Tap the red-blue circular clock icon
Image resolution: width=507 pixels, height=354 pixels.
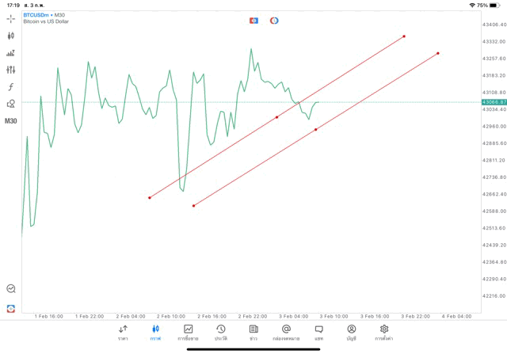pyautogui.click(x=274, y=20)
